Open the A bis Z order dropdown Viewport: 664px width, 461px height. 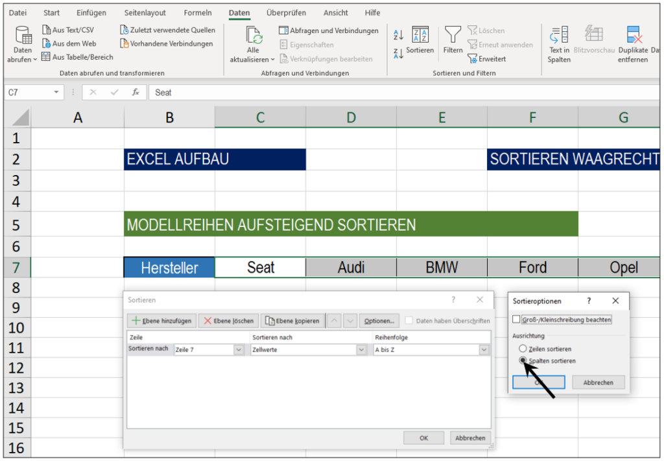pyautogui.click(x=484, y=349)
